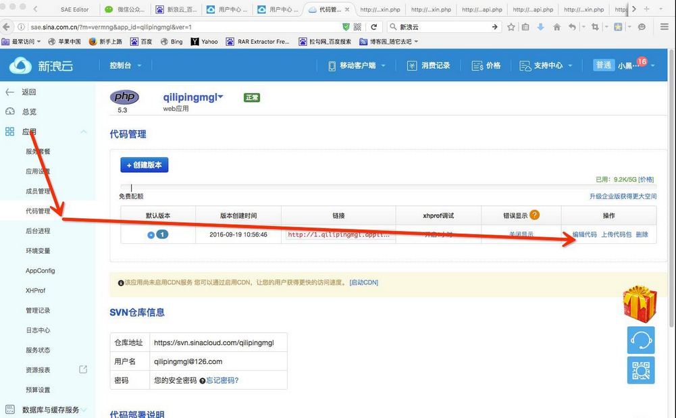676x418 pixels.
Task: Collapse the 应用 section chevron
Action: (84, 132)
